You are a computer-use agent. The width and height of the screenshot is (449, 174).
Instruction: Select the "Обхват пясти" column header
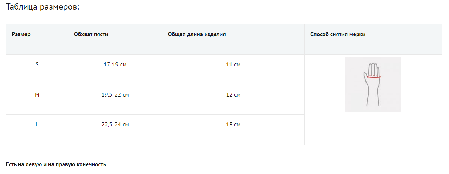coord(91,34)
